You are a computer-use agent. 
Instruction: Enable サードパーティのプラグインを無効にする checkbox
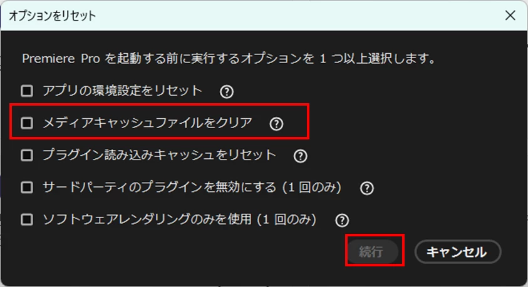pos(27,187)
